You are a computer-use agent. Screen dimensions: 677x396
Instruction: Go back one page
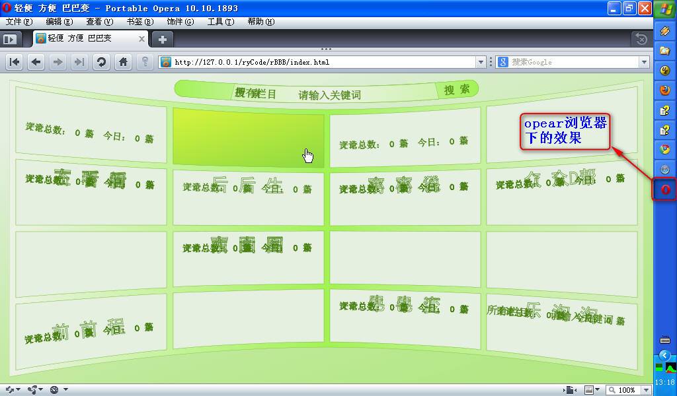point(36,62)
